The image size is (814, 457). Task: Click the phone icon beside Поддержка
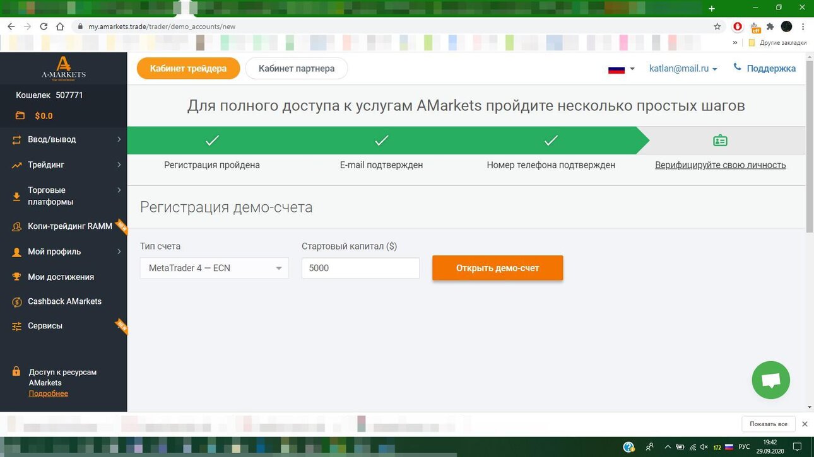coord(737,67)
